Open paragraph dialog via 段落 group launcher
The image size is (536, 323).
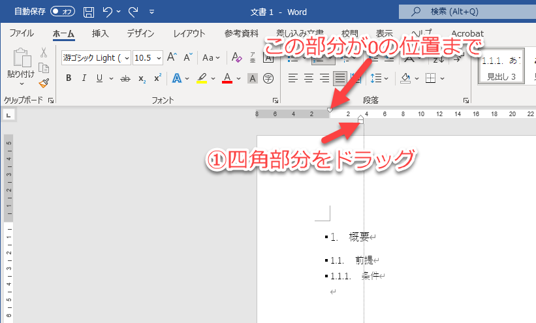click(466, 100)
